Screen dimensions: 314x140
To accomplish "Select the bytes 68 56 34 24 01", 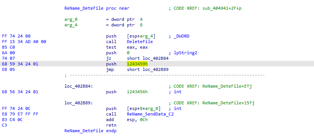I will coord(20,92).
